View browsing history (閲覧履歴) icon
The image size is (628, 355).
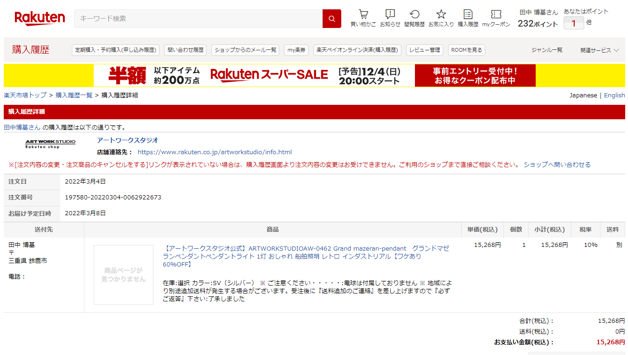coord(414,18)
